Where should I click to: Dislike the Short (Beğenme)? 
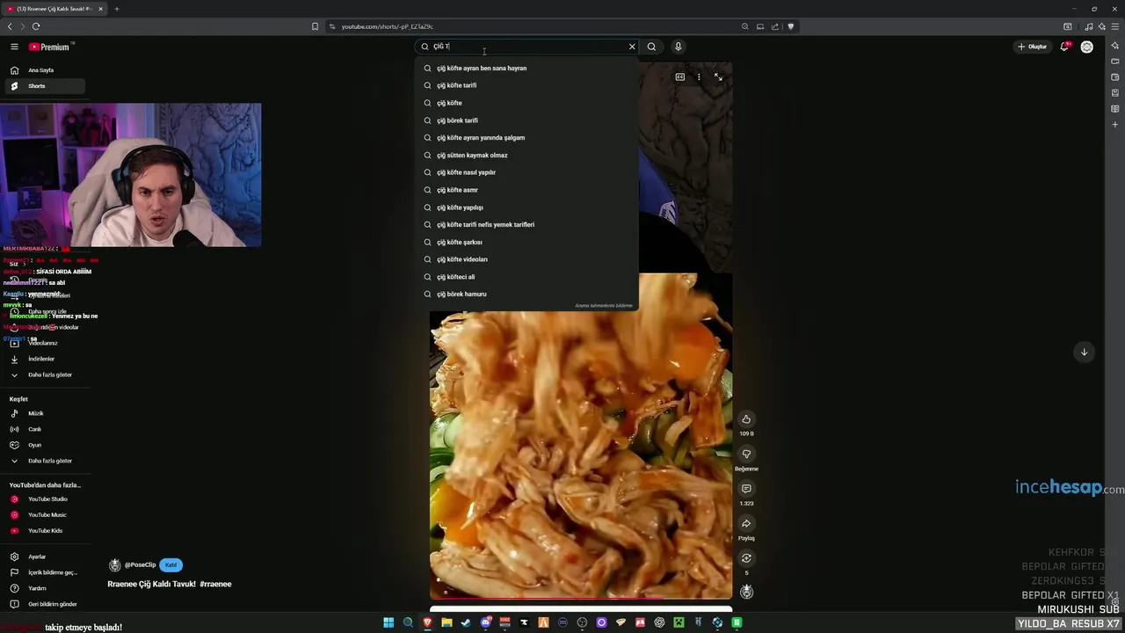click(x=746, y=454)
